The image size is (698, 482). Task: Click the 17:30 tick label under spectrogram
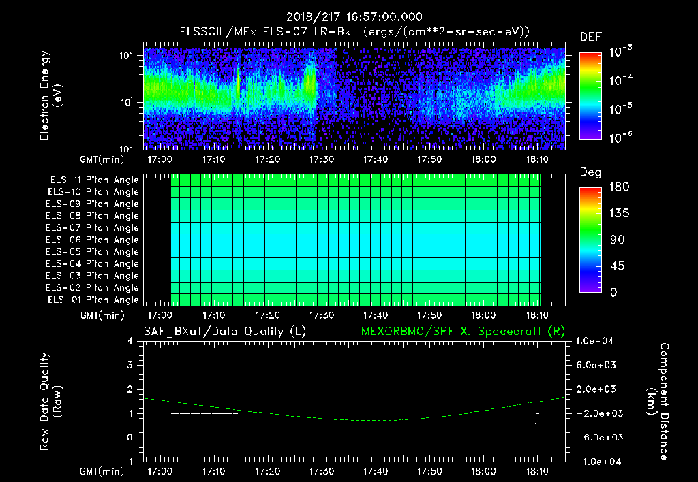(x=322, y=159)
